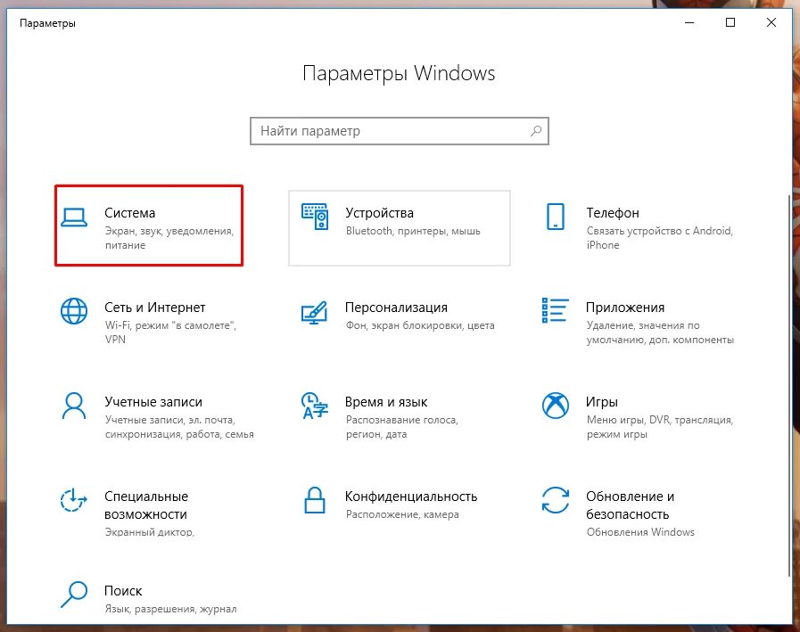
Task: Click text "Распознавание голоса, регион, дата"
Action: click(x=402, y=427)
